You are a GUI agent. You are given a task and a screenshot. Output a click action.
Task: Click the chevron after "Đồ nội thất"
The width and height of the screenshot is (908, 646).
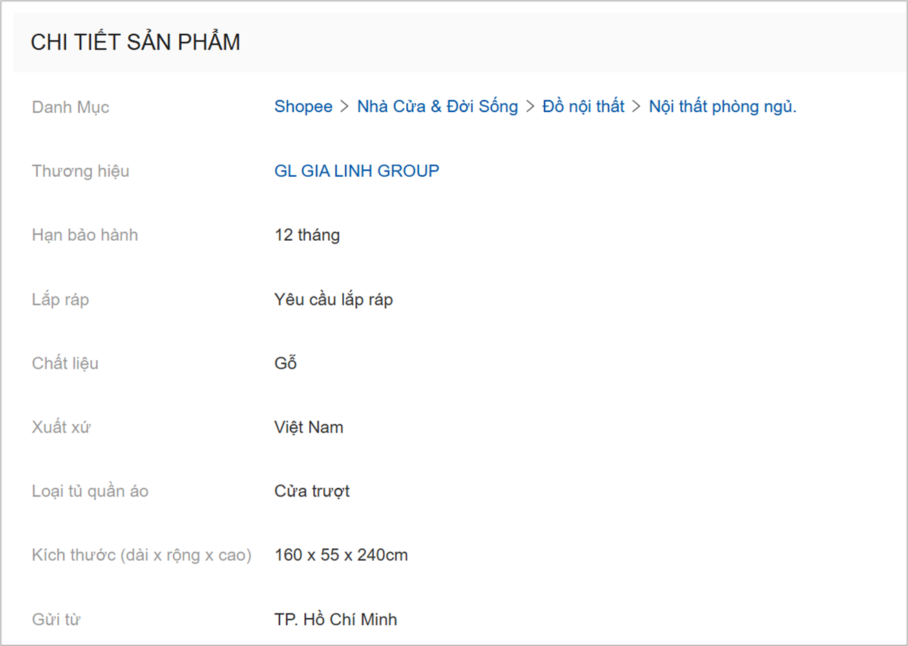click(x=635, y=106)
